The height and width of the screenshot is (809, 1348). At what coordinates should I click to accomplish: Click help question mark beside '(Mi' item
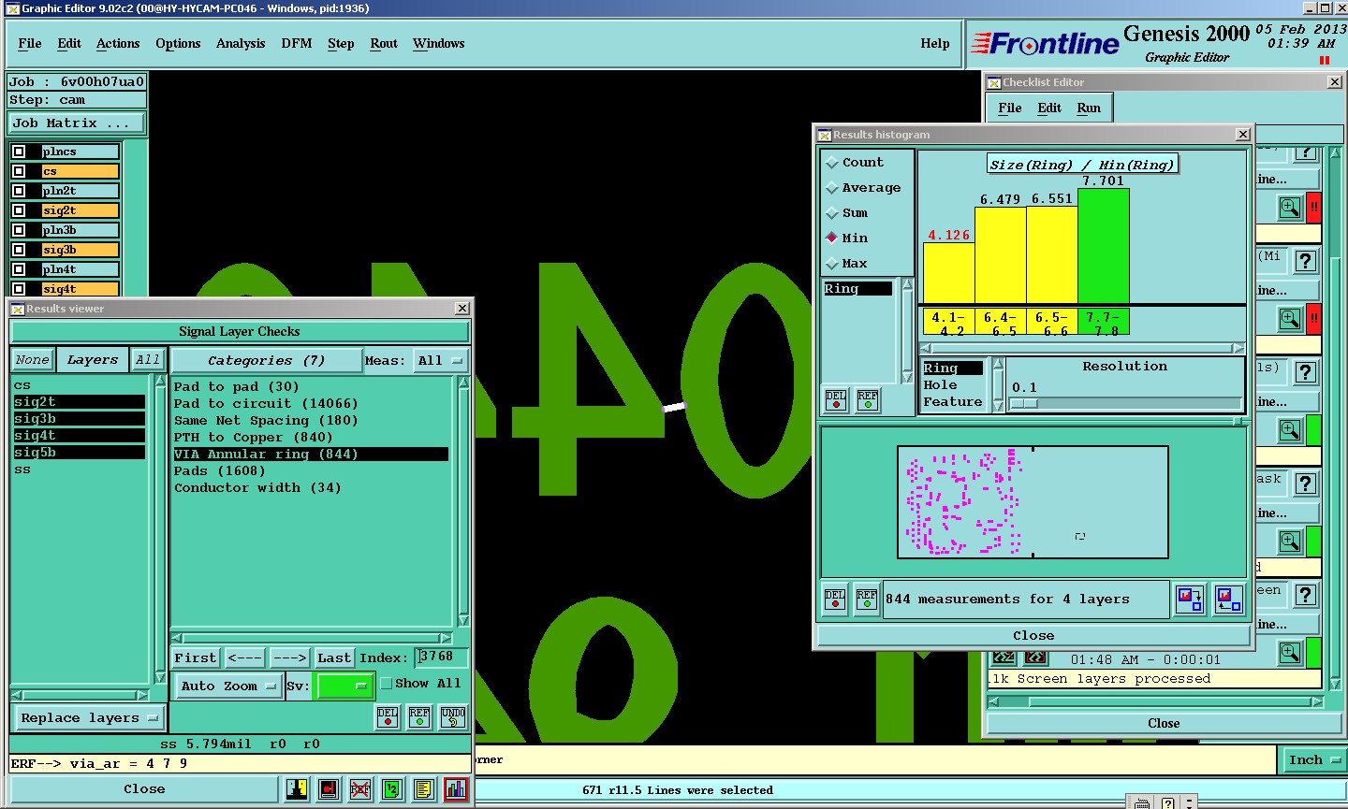tap(1306, 261)
